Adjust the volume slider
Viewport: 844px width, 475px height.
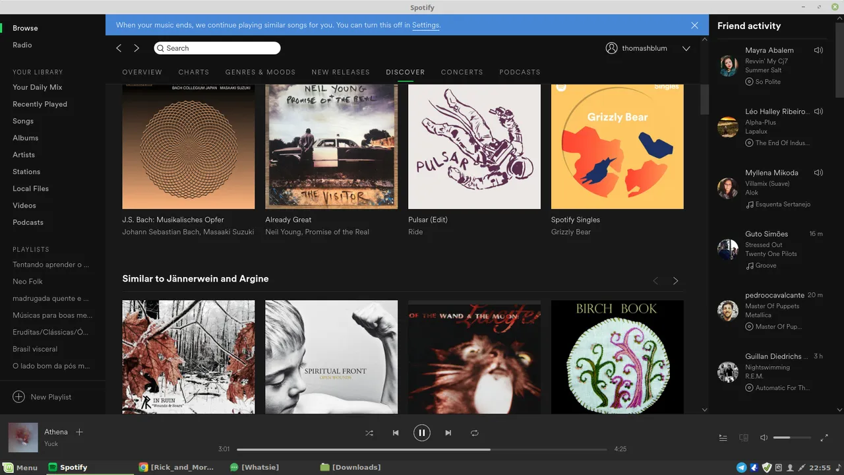(792, 437)
